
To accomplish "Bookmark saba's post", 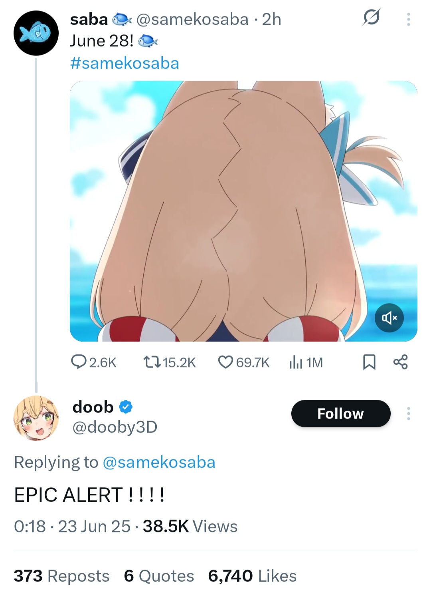I will click(369, 362).
